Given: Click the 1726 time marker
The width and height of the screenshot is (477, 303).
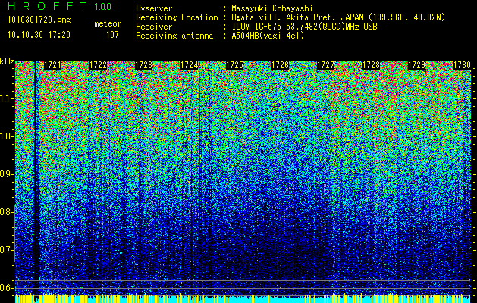Looking at the screenshot, I should pyautogui.click(x=280, y=65).
